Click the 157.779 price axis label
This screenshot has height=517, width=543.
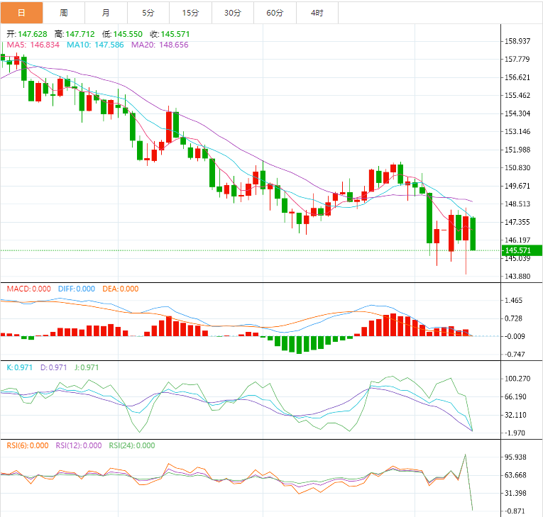[517, 59]
